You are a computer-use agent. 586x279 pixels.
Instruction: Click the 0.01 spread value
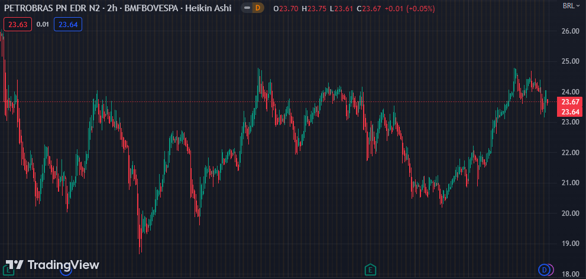[x=43, y=25]
